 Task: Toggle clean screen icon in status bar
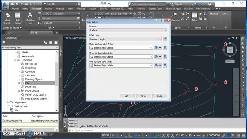tap(239, 136)
